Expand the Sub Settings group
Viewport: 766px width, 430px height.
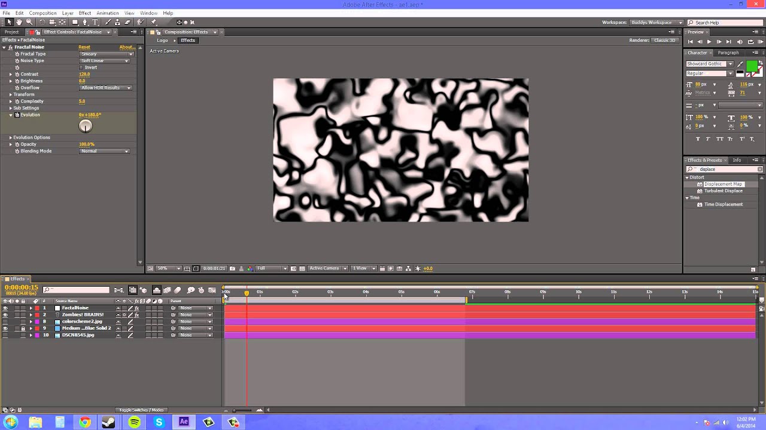(x=10, y=108)
